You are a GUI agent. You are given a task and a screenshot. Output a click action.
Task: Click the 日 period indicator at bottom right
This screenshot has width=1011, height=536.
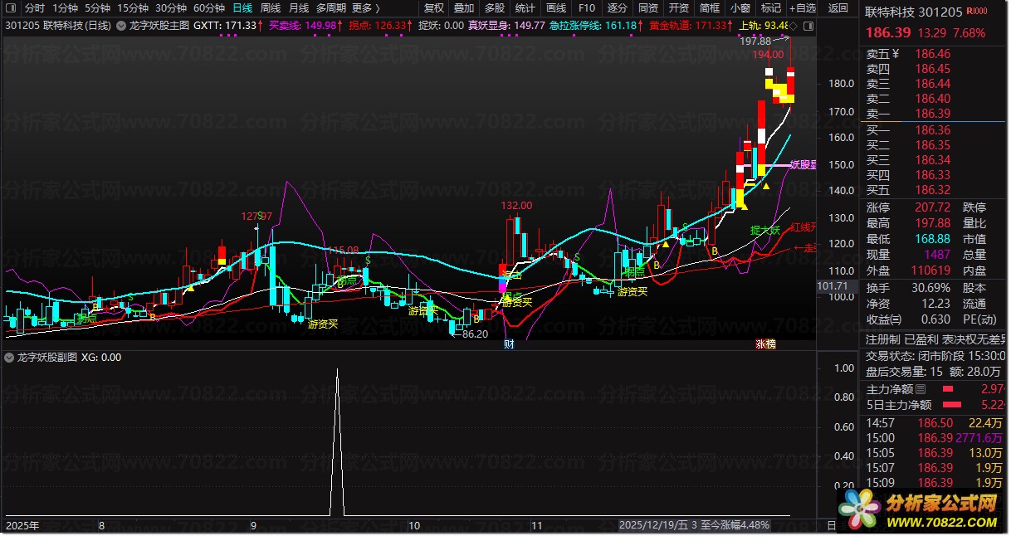[x=832, y=525]
